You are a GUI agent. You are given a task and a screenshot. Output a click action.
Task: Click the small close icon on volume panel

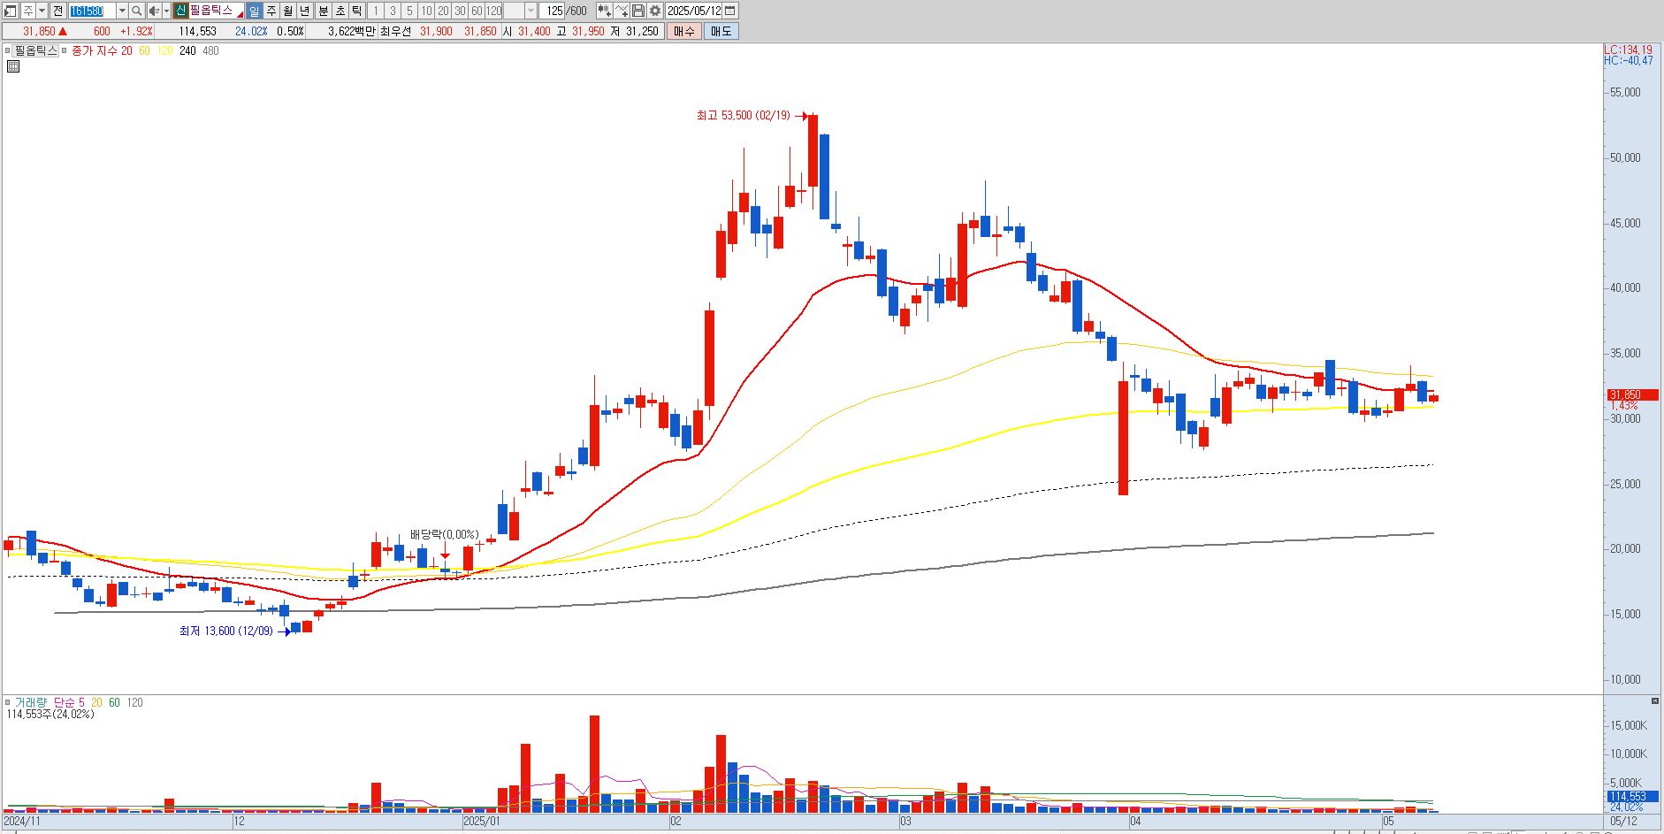pyautogui.click(x=1655, y=701)
